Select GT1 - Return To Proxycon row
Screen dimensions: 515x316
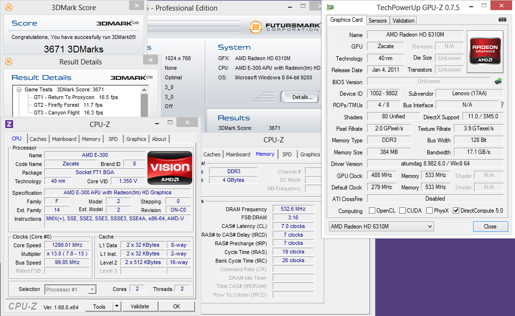click(76, 97)
